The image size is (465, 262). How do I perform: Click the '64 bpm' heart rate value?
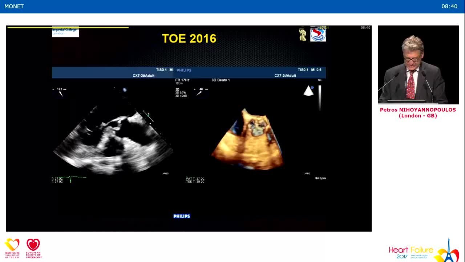[320, 178]
